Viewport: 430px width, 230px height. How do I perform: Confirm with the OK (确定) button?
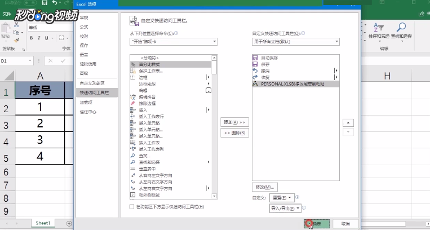tap(317, 224)
